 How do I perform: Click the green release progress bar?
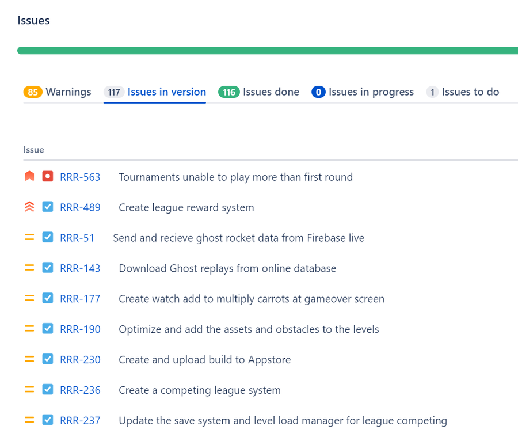click(x=268, y=50)
